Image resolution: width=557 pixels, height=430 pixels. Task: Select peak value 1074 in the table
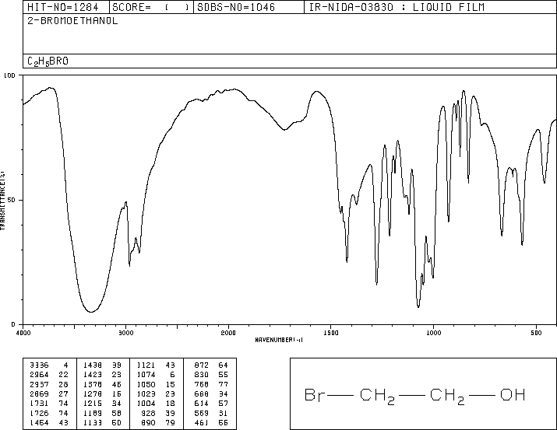tap(146, 375)
